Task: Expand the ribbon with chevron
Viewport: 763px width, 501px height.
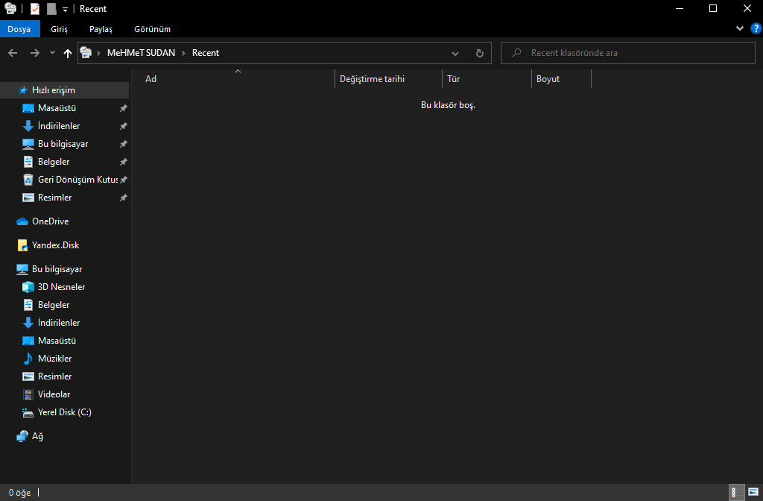Action: [740, 29]
